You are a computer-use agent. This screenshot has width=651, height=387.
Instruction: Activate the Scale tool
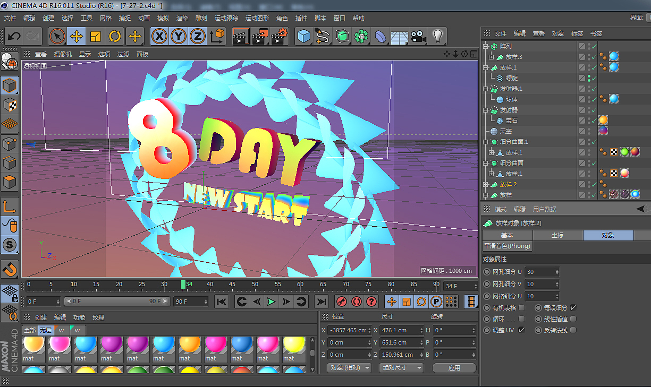pos(96,37)
